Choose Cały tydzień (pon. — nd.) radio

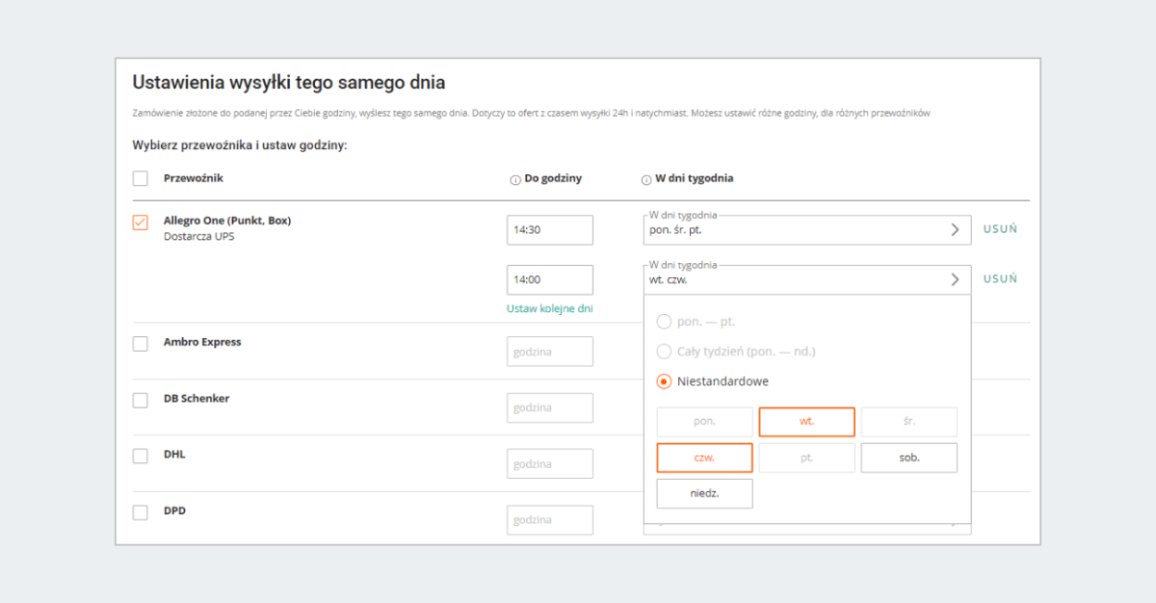pyautogui.click(x=664, y=352)
